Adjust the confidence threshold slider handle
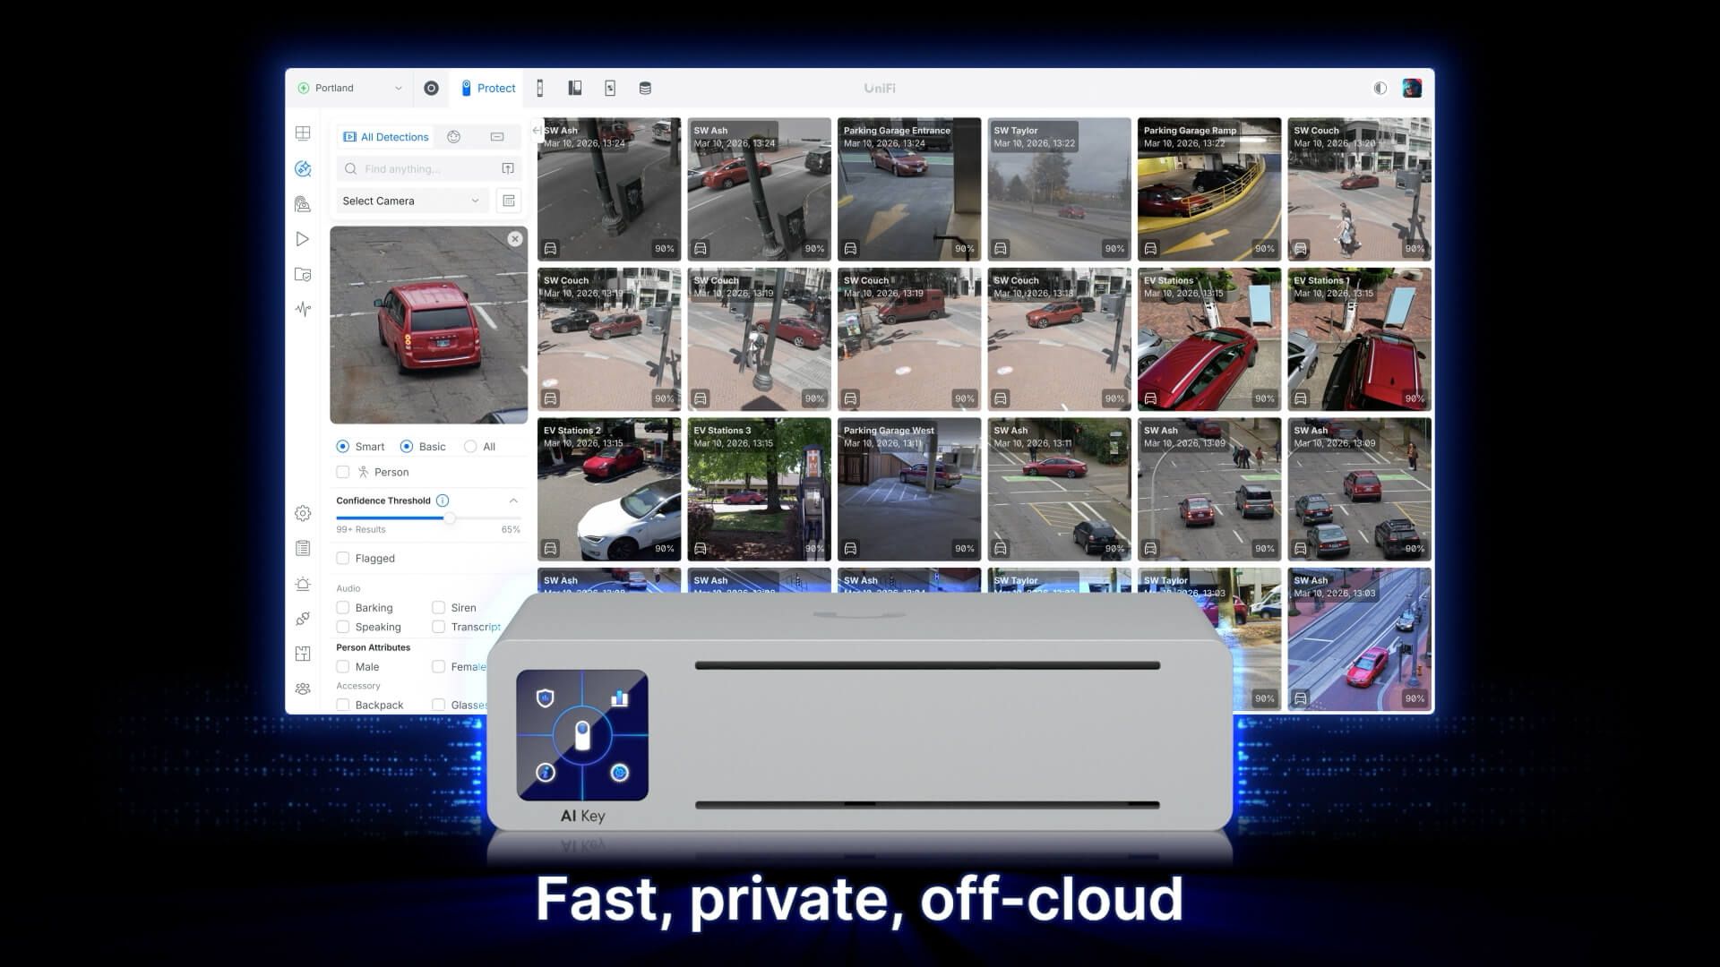 (450, 518)
